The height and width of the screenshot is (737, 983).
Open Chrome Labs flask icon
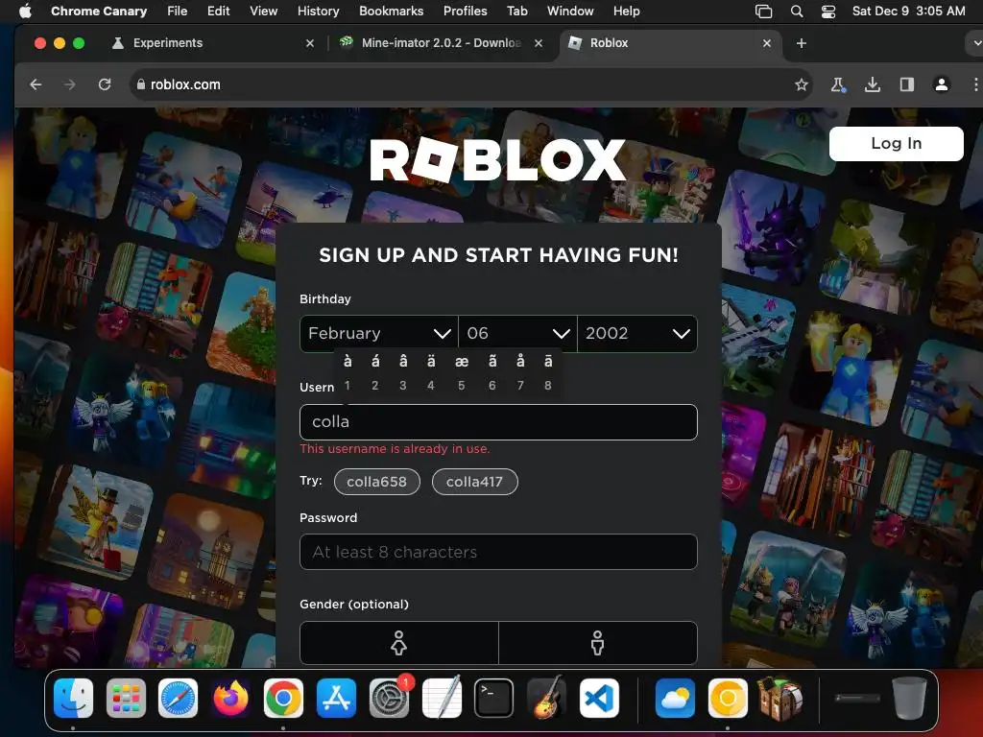coord(838,84)
